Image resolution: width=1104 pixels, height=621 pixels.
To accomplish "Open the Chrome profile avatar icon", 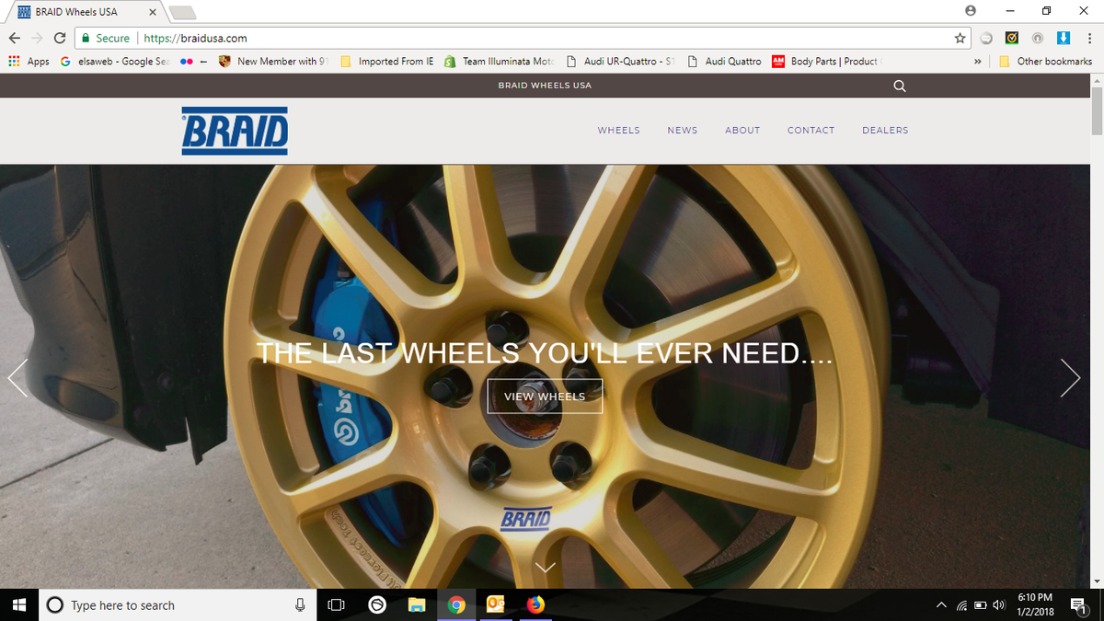I will coord(970,11).
